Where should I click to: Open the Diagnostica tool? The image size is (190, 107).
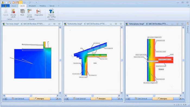pyautogui.click(x=39, y=12)
